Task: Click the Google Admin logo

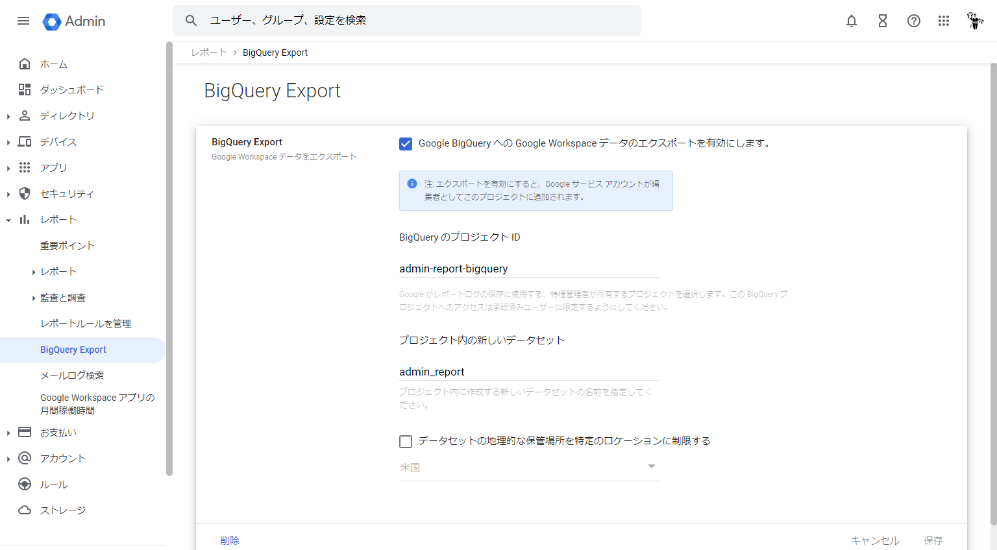Action: click(74, 21)
